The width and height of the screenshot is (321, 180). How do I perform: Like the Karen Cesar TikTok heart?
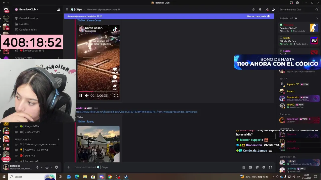click(115, 69)
